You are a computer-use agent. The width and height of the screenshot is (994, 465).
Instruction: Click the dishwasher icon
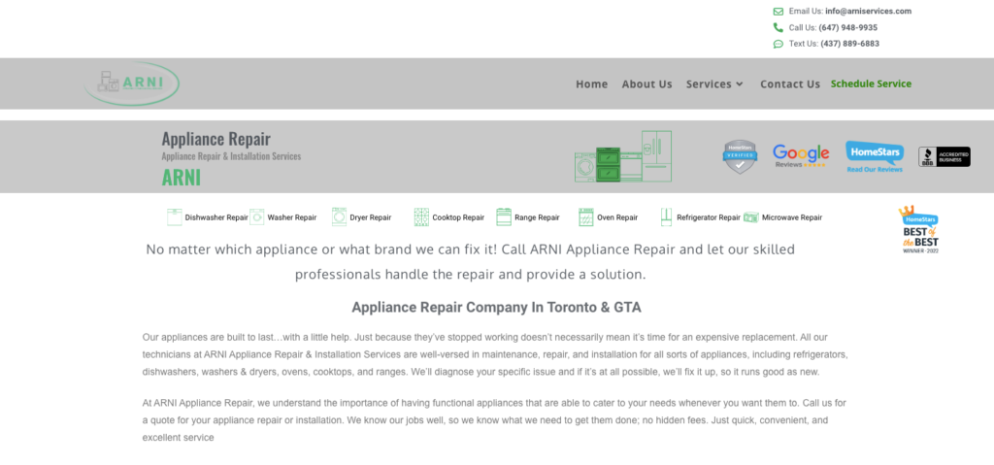pyautogui.click(x=175, y=216)
